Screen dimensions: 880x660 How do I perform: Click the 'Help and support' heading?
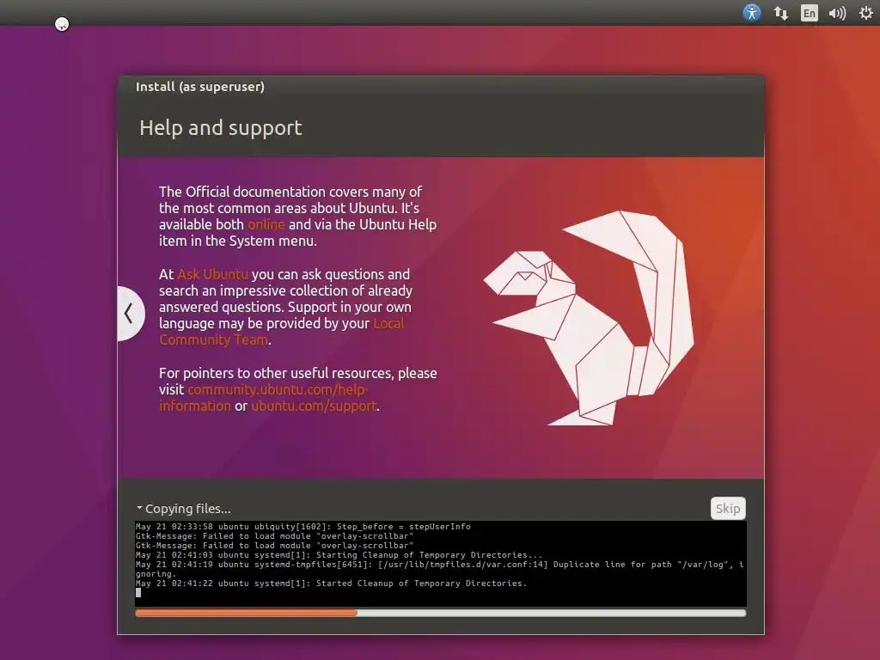(x=221, y=128)
